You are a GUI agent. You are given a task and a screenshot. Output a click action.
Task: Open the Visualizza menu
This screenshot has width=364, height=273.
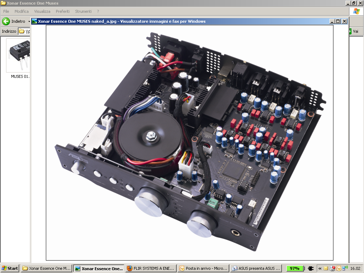(42, 11)
